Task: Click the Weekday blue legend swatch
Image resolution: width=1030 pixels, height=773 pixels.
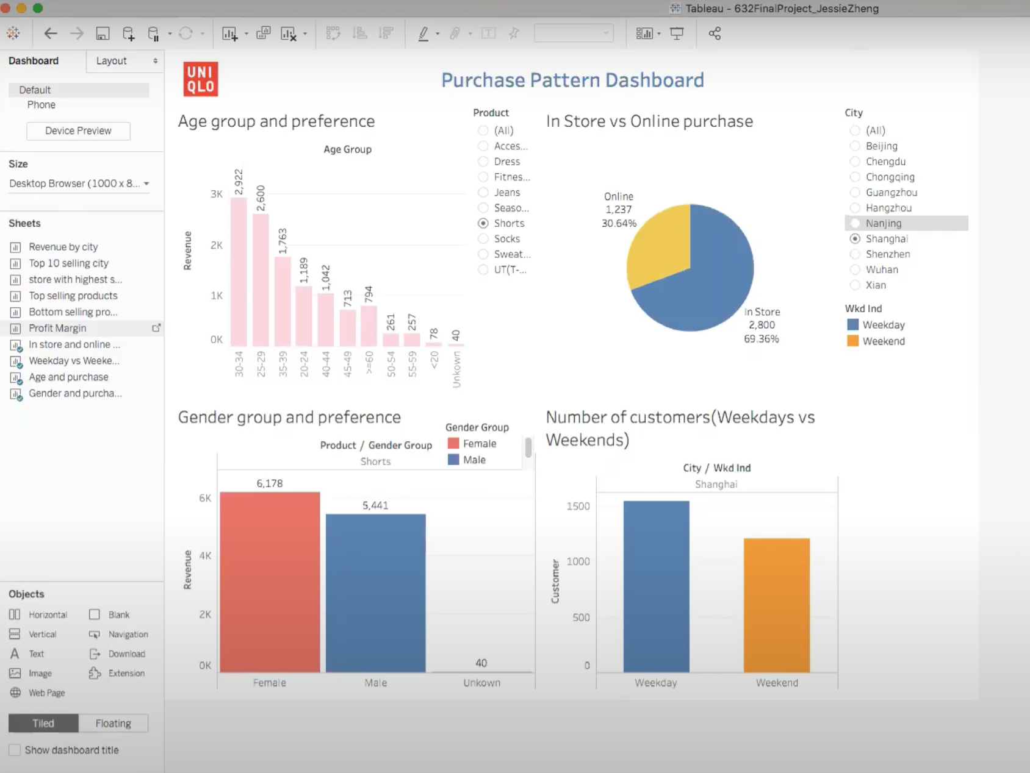Action: click(x=853, y=325)
